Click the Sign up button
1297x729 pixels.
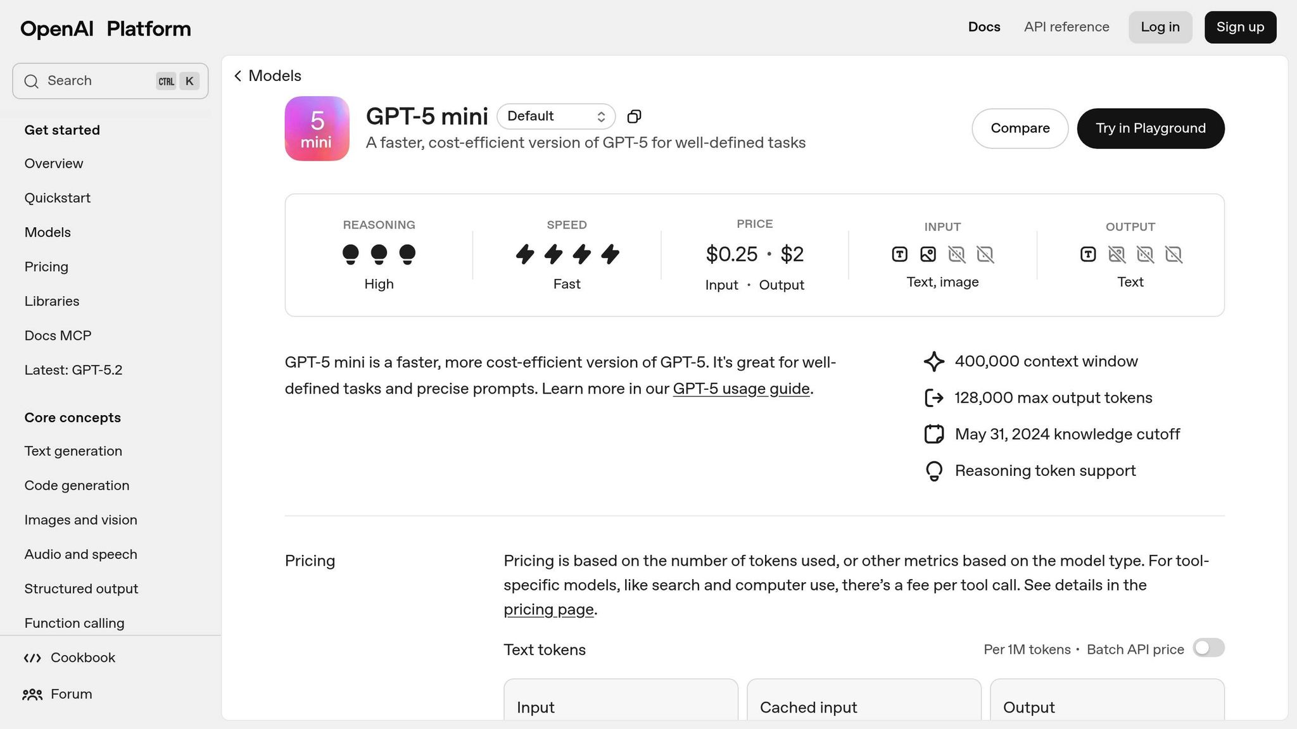1240,27
